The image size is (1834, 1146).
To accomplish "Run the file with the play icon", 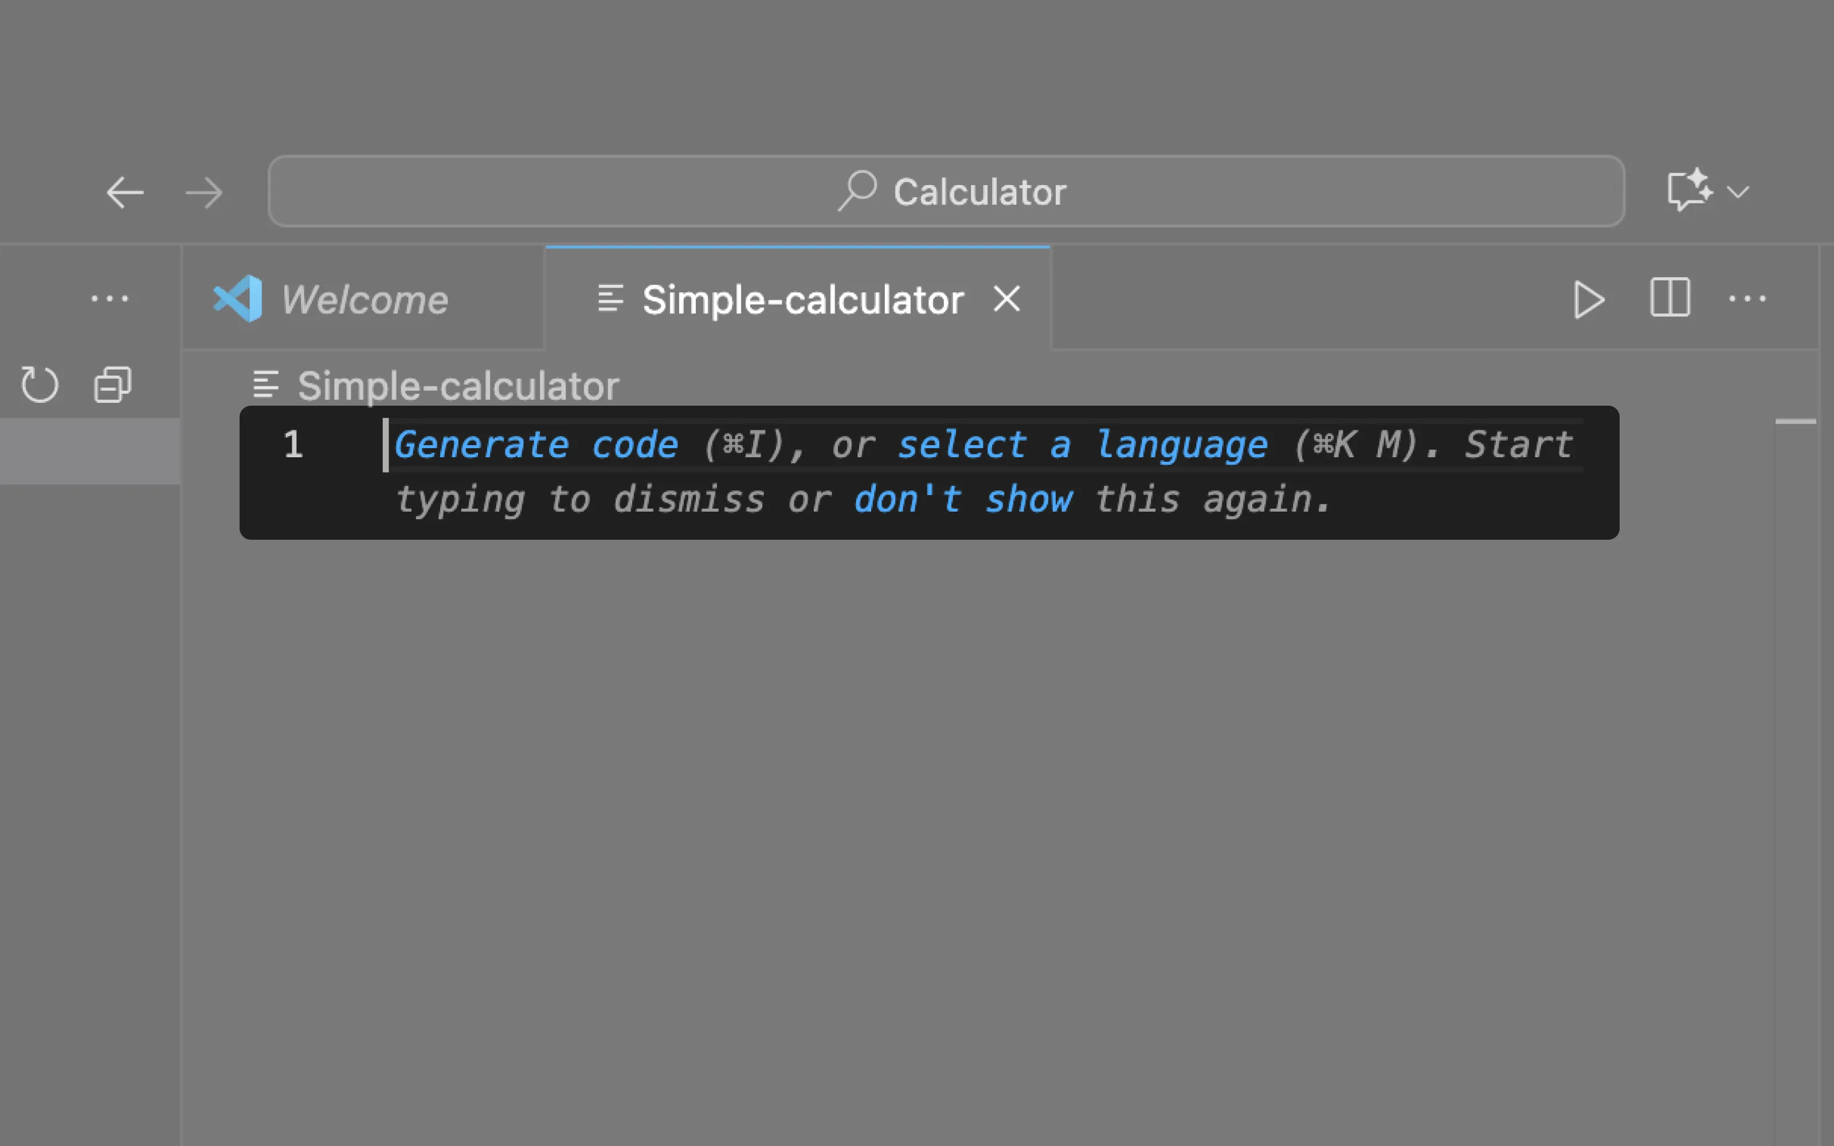I will click(x=1588, y=299).
